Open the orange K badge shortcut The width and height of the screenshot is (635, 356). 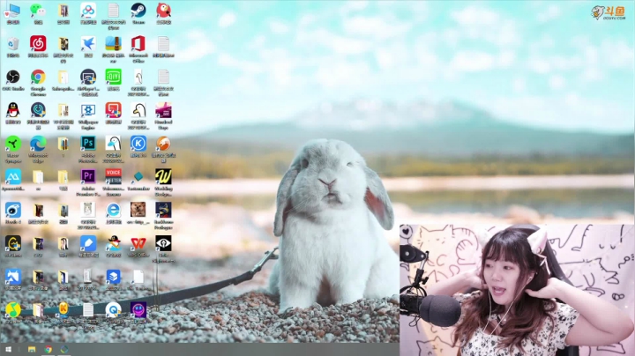(x=63, y=310)
